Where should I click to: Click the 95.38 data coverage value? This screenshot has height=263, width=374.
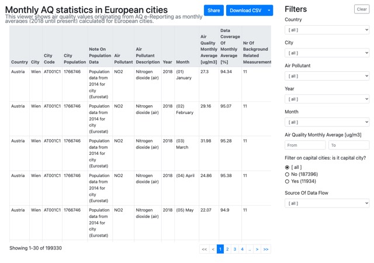pyautogui.click(x=226, y=175)
